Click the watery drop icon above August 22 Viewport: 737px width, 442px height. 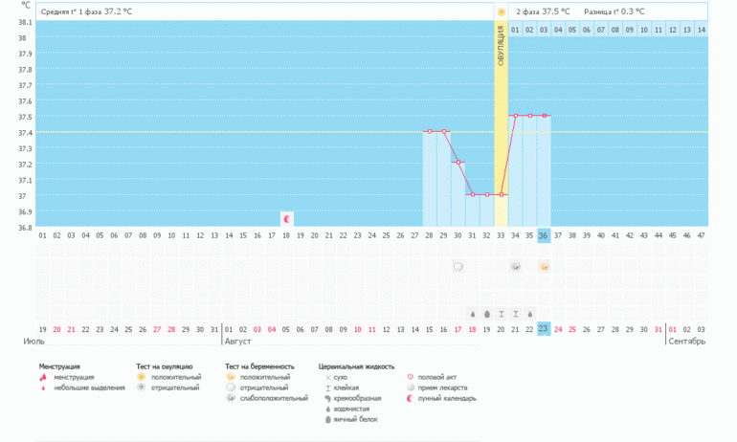tap(529, 313)
